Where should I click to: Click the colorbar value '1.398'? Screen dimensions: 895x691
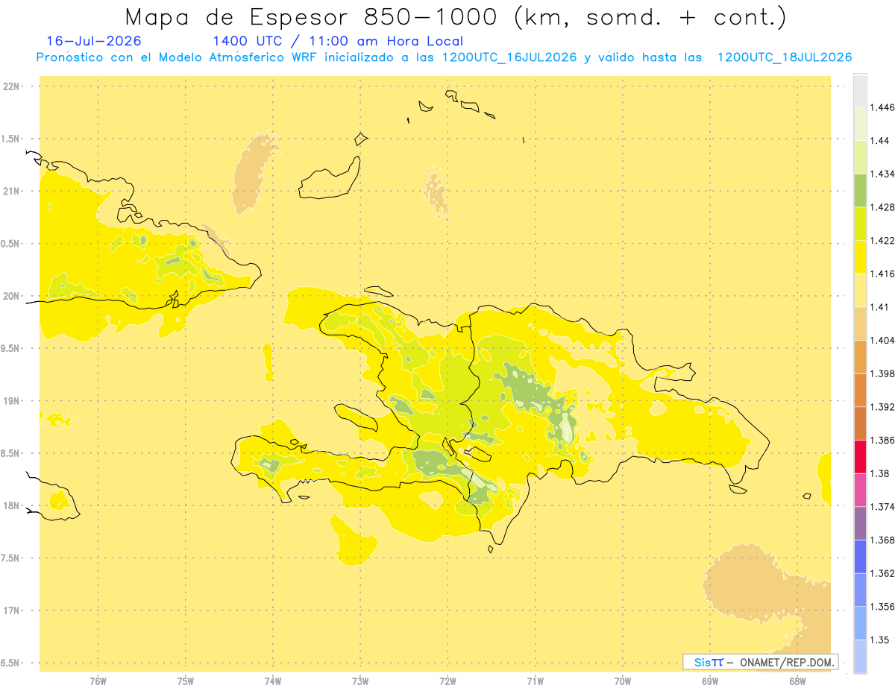tap(882, 373)
